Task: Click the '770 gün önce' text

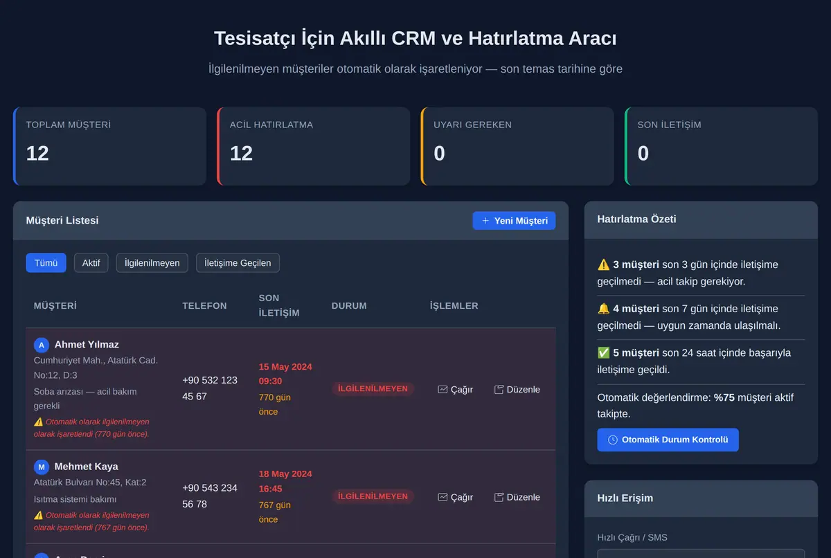Action: pyautogui.click(x=275, y=404)
